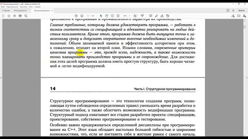Switch to the Главная tab
The width and height of the screenshot is (248, 139).
tap(6, 10)
